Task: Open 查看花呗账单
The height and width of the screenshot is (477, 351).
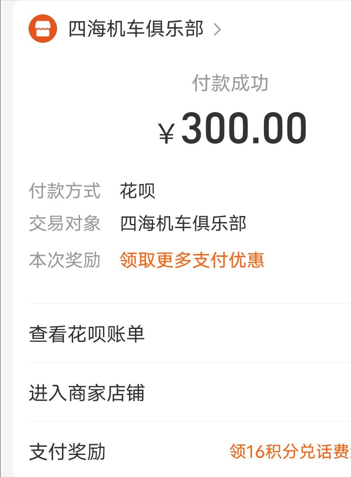Action: point(87,334)
